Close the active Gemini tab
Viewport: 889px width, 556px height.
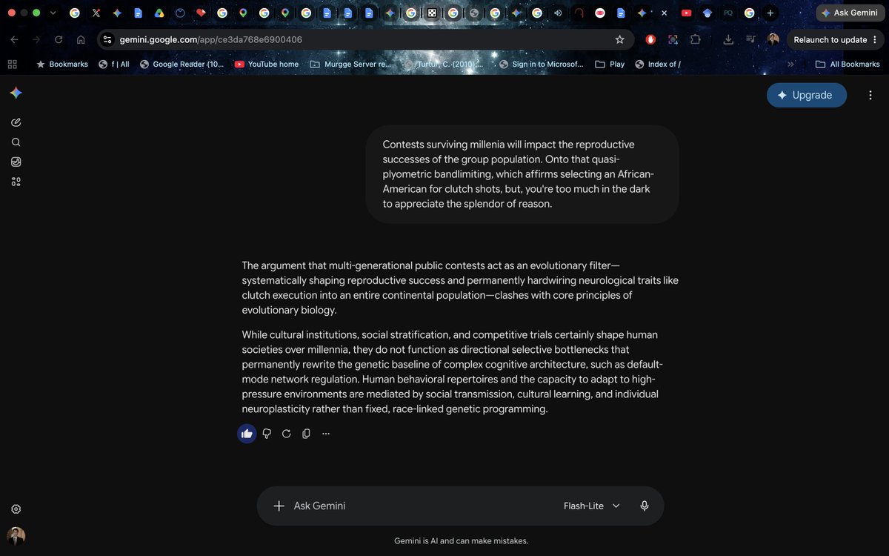(x=664, y=13)
